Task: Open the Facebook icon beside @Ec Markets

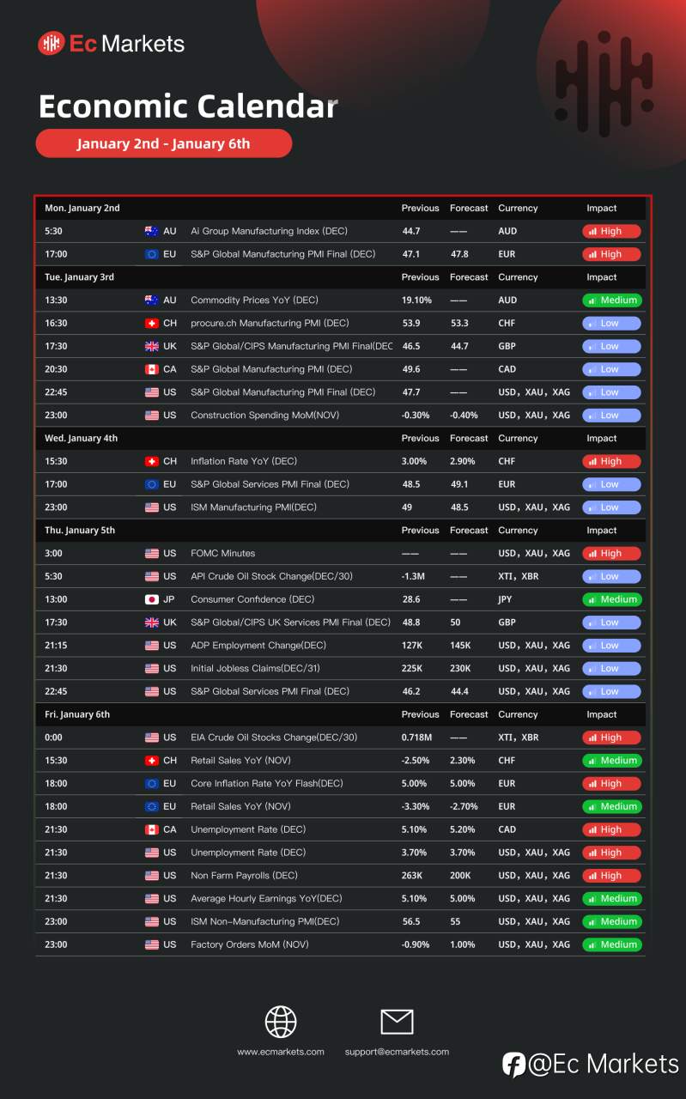Action: coord(513,1065)
